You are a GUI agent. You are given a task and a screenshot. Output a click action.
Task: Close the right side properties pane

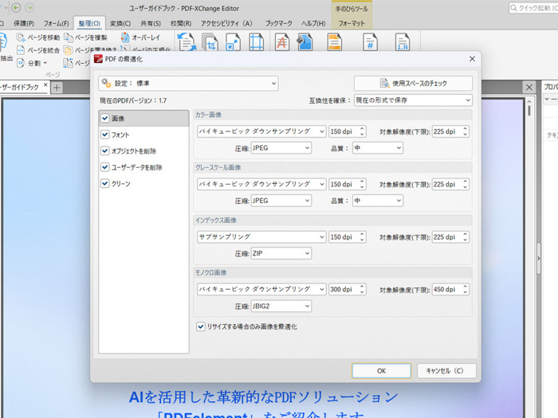tap(529, 87)
